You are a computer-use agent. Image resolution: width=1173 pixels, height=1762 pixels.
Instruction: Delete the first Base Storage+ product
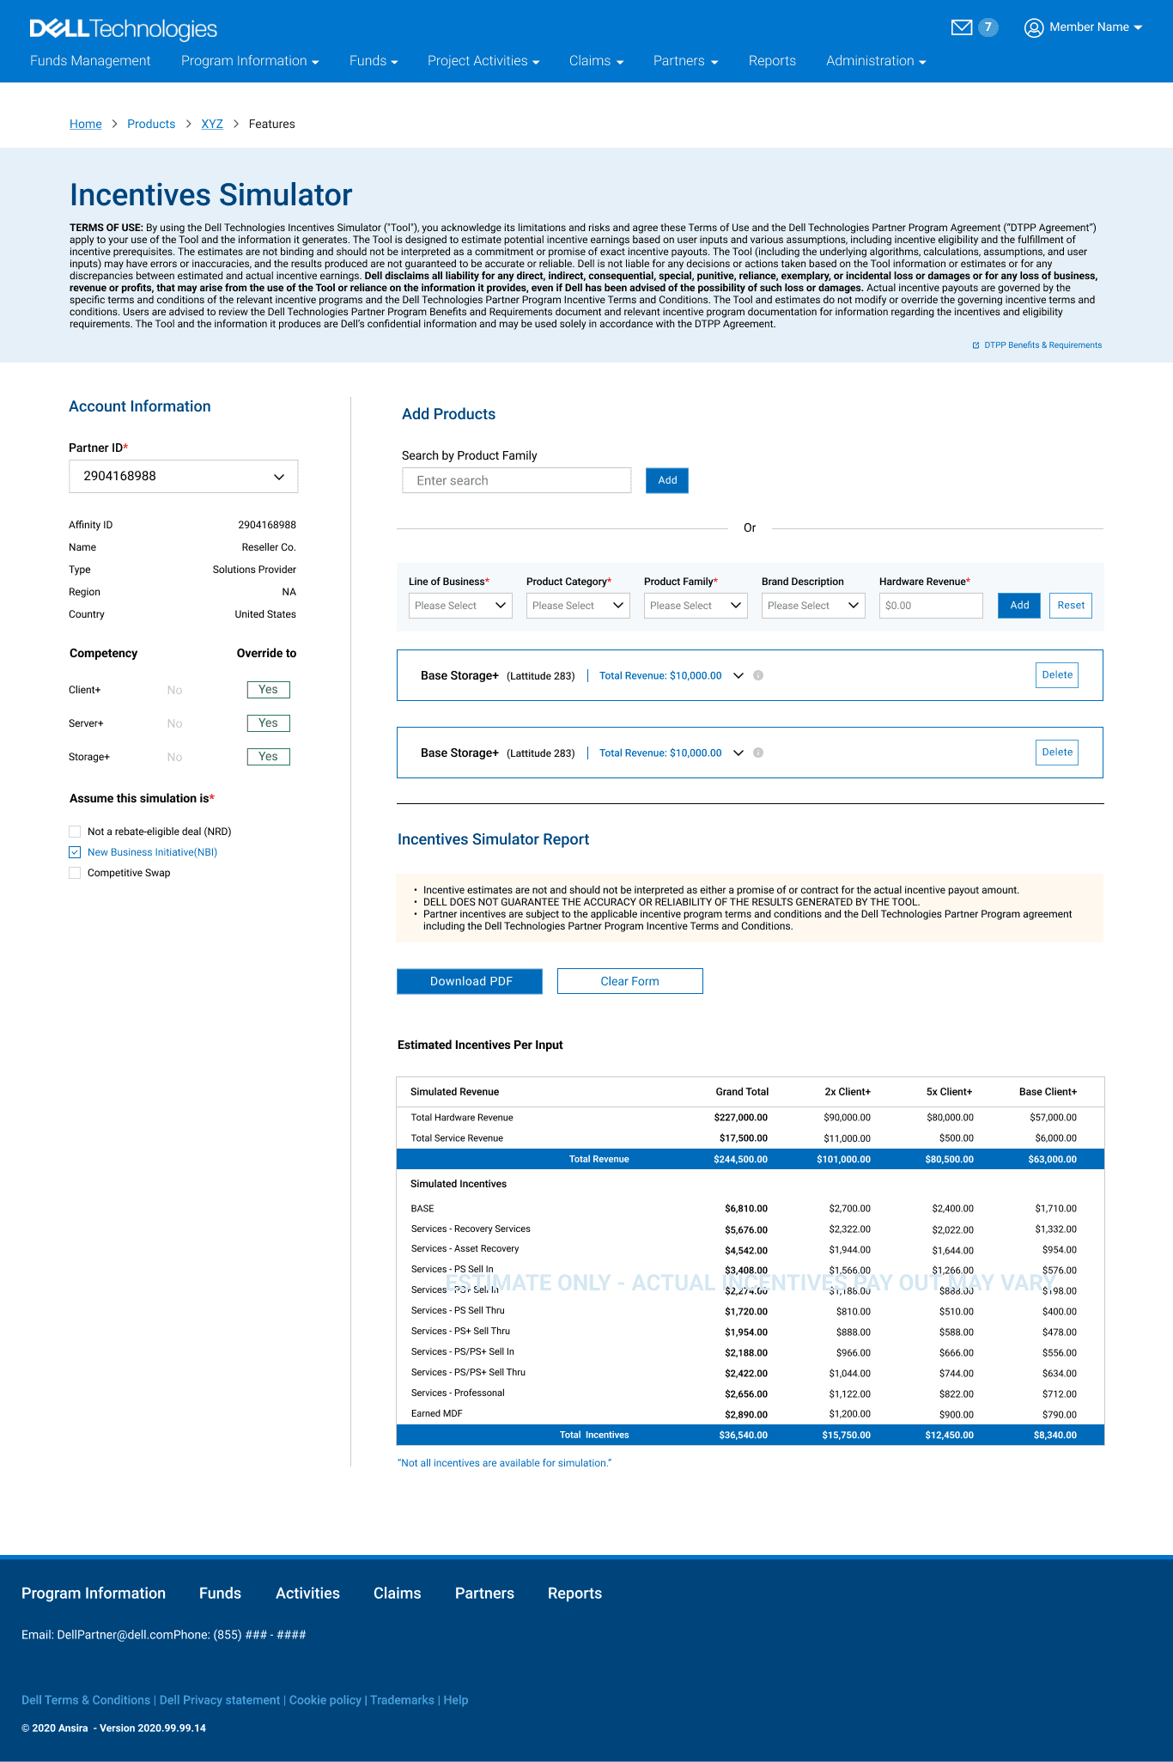tap(1057, 675)
